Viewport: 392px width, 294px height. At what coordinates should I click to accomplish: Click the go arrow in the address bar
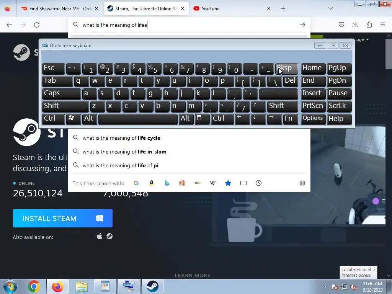(x=302, y=25)
